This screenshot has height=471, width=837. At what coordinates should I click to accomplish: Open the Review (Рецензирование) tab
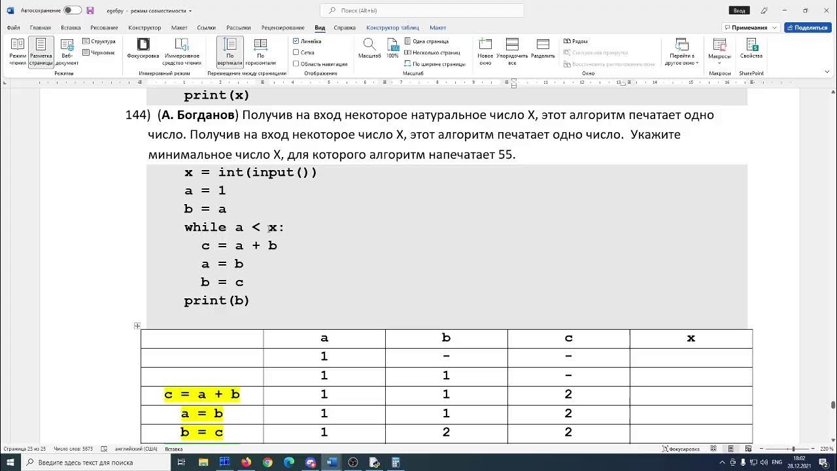(282, 27)
